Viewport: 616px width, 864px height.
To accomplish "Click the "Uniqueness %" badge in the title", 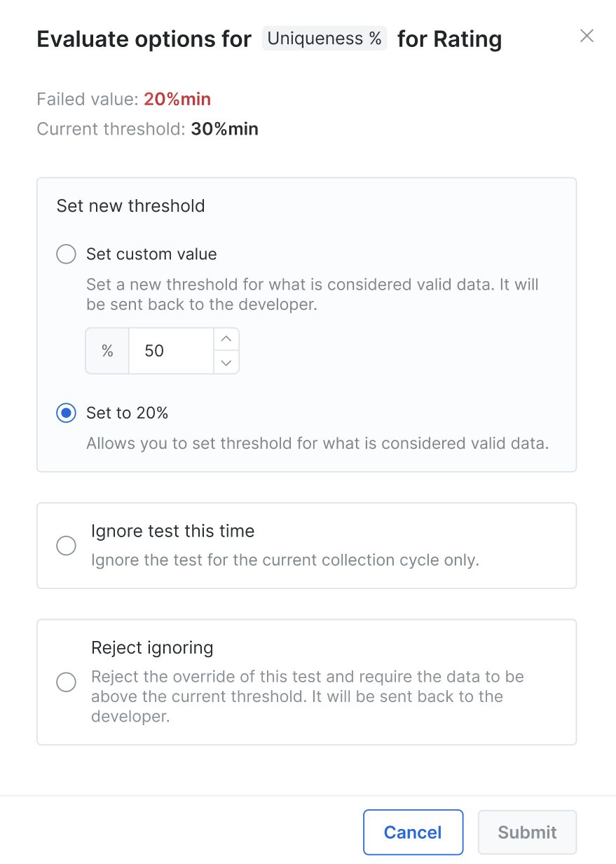I will 324,39.
